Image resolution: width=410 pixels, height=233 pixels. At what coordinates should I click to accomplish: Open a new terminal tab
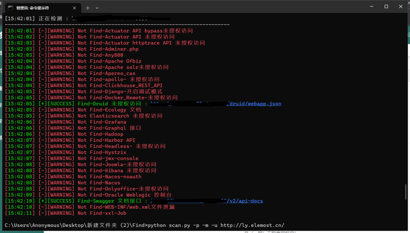tap(88, 8)
